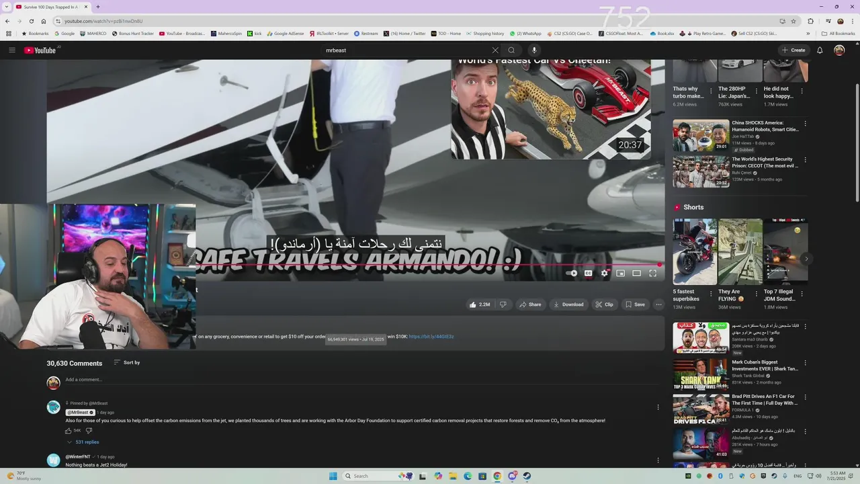Screen dimensions: 860x484
Task: Open player settings gear
Action: coord(605,274)
